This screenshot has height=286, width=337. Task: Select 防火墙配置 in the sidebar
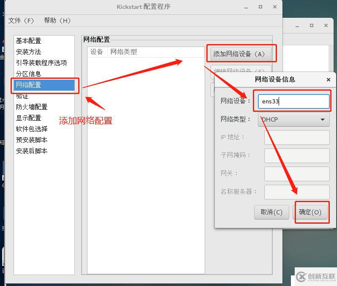[44, 107]
